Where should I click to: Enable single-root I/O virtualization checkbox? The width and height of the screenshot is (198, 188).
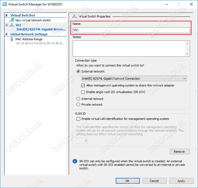(83, 92)
